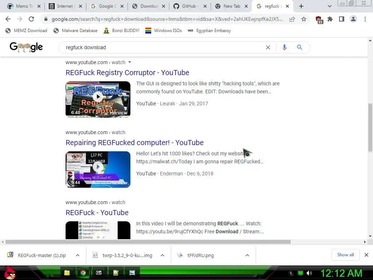Switch to the Google tab
The width and height of the screenshot is (373, 280).
pos(103,6)
